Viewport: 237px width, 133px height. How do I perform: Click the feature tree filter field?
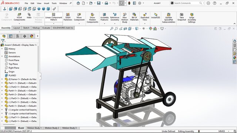20,41
